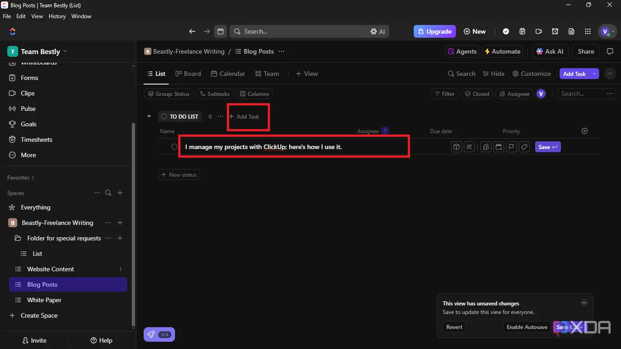Open the nine-dot apps grid
Viewport: 621px width, 349px height.
click(588, 31)
